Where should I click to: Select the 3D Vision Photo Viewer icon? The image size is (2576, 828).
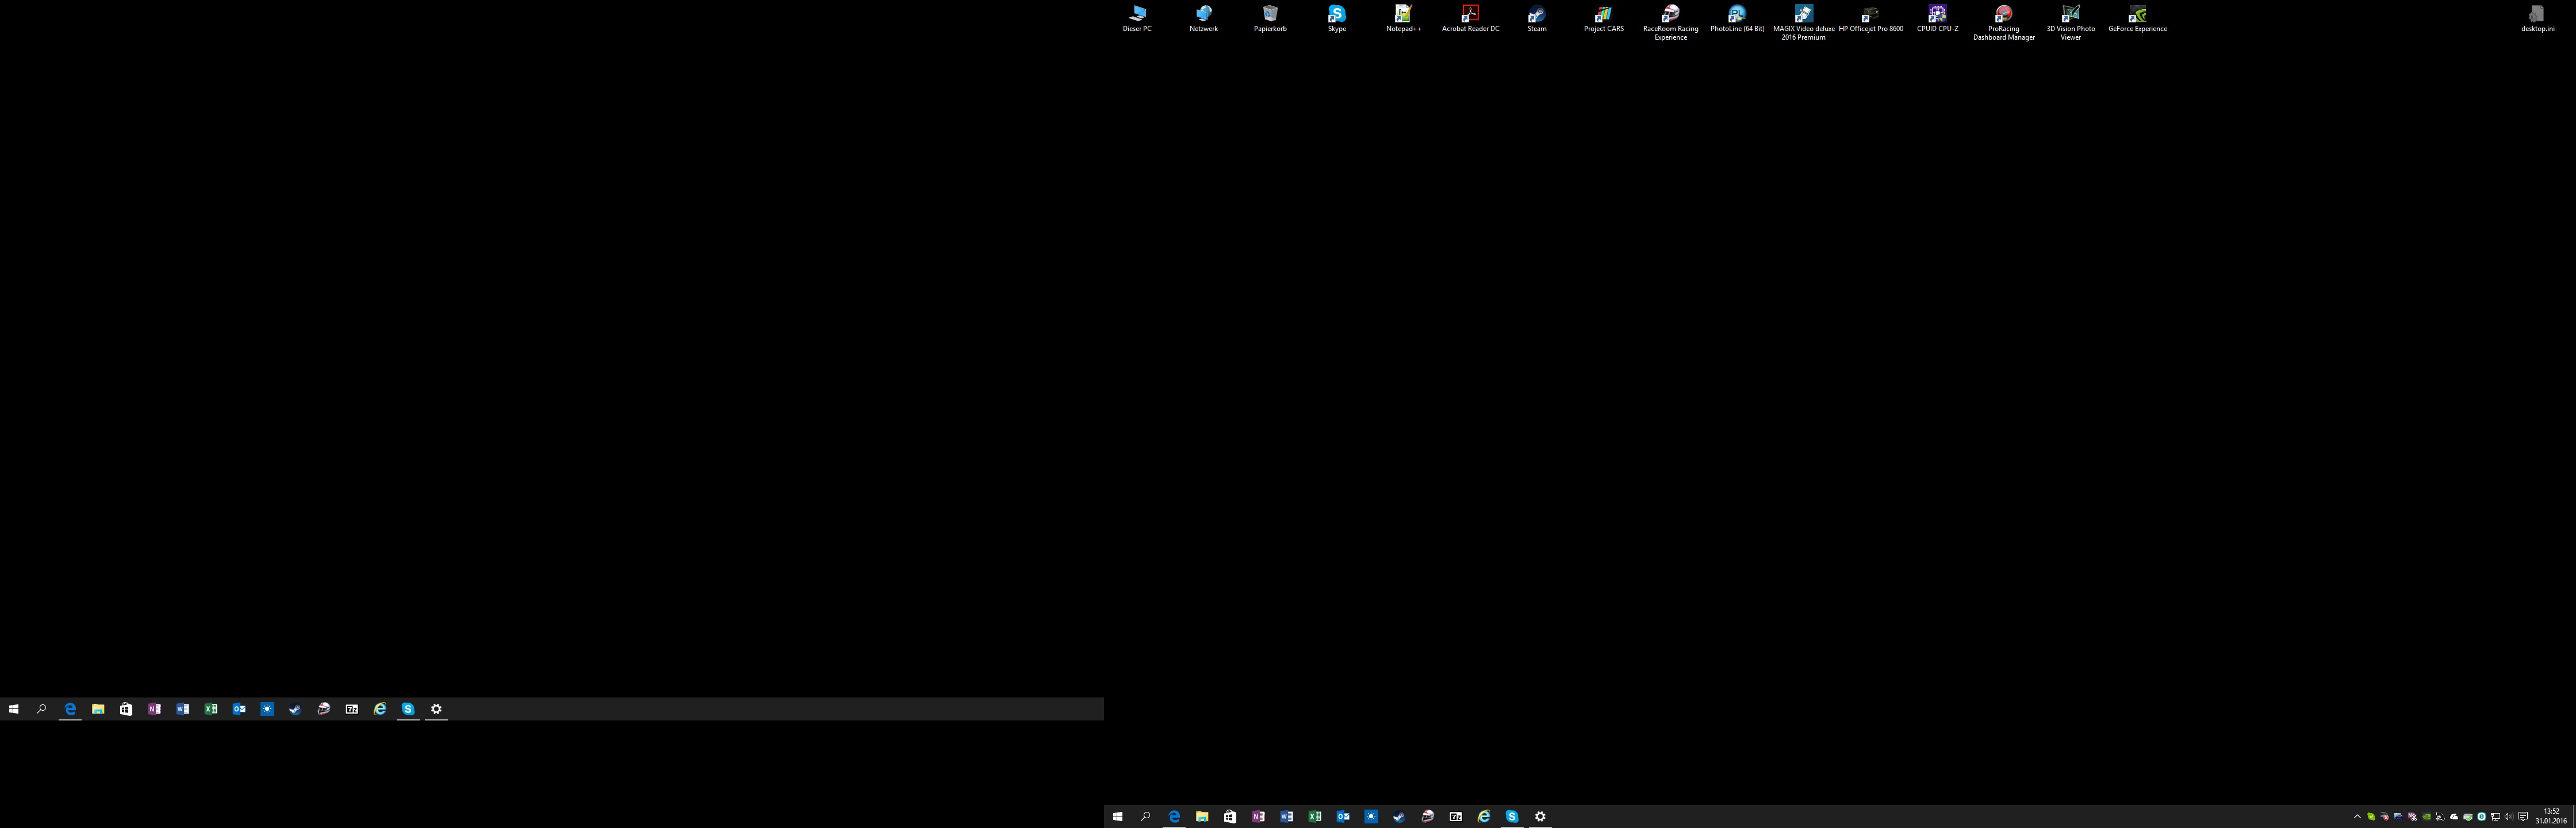point(2070,18)
